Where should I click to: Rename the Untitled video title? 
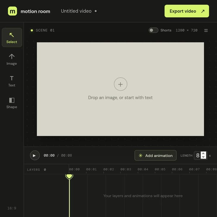(76, 11)
